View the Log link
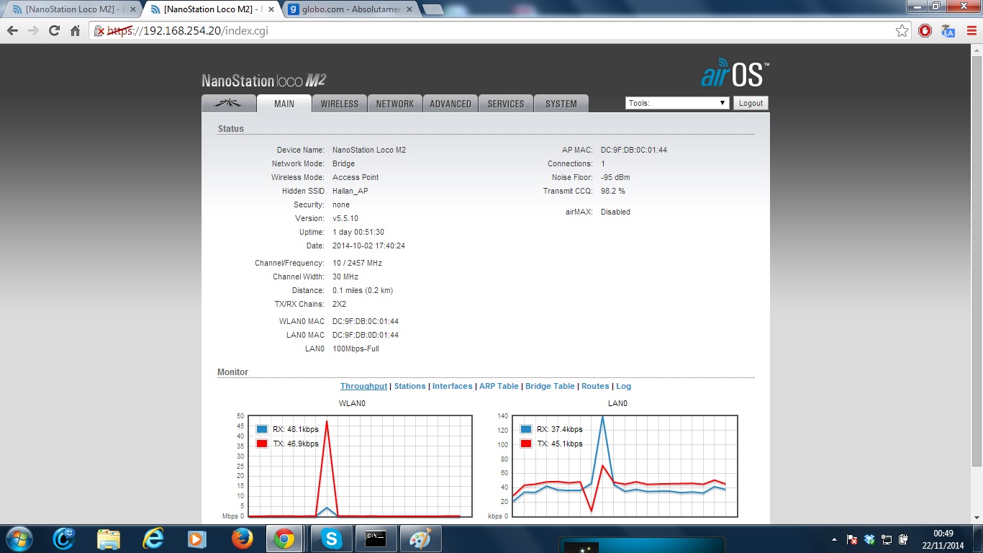The width and height of the screenshot is (983, 553). pyautogui.click(x=623, y=386)
